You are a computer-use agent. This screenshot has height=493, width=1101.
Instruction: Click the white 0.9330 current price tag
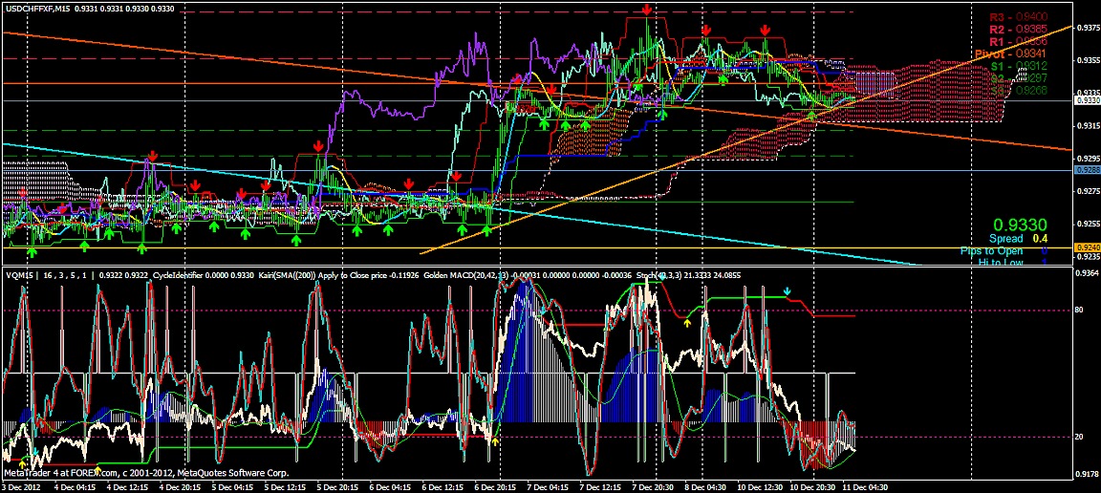1086,100
